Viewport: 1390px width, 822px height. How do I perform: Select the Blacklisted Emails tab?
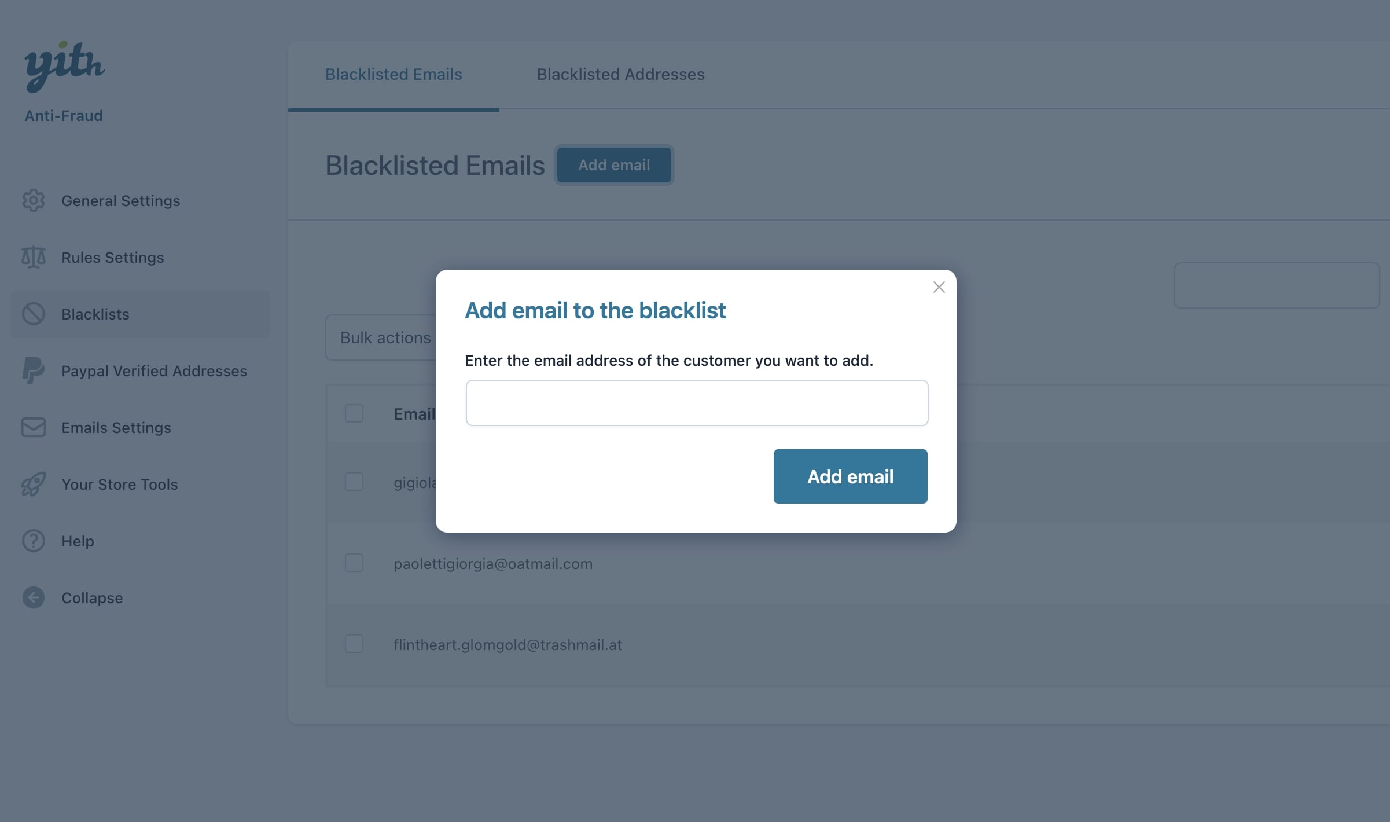(394, 74)
